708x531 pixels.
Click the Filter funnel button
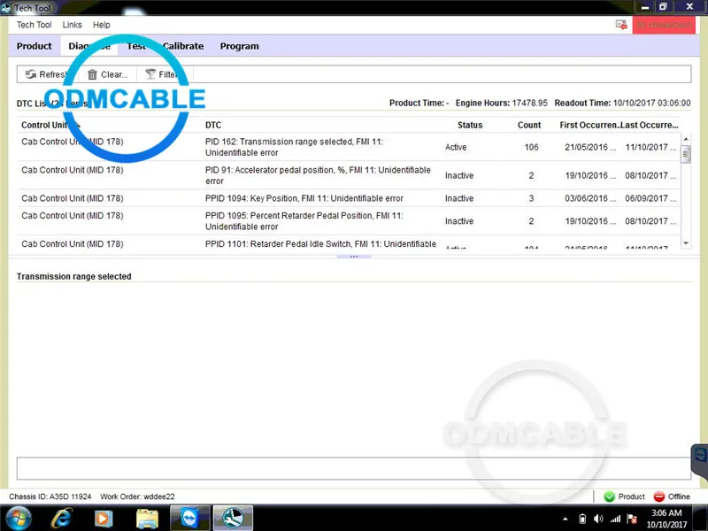point(163,74)
